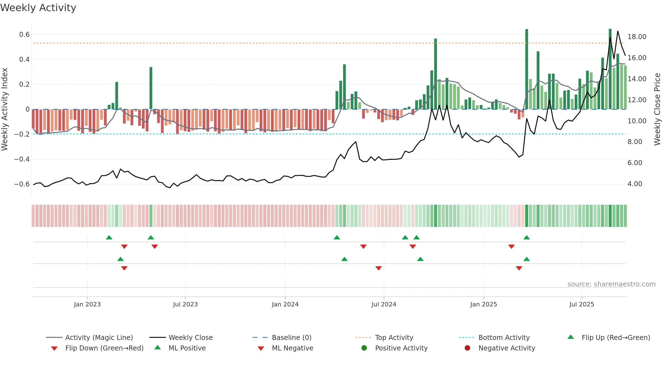Click the Jan 2024 x-axis label
This screenshot has width=665, height=374.
pyautogui.click(x=285, y=304)
